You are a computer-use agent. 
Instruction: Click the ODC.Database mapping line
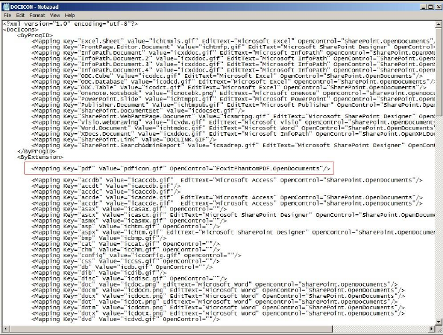coord(233,82)
